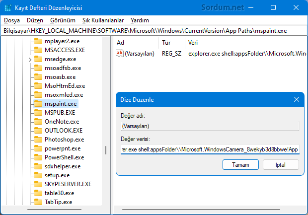
Task: Open the Görünüm menu
Action: tap(63, 20)
